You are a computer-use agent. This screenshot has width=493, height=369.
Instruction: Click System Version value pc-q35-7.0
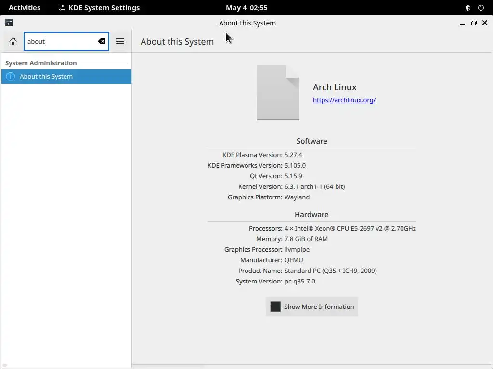tap(299, 282)
